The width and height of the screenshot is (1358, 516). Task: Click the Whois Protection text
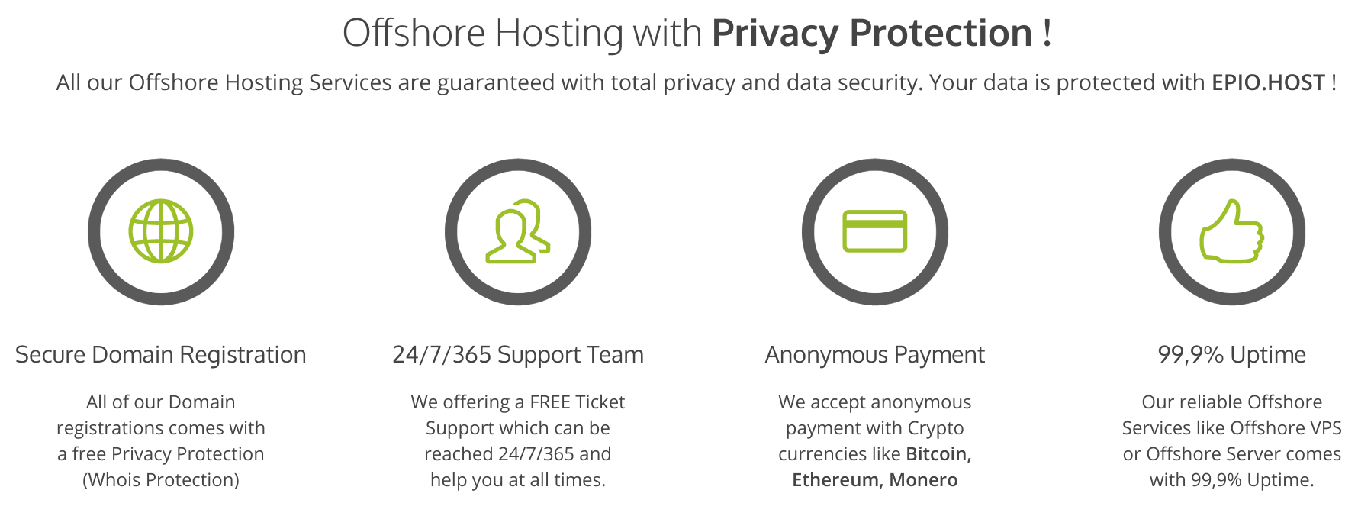click(x=161, y=480)
